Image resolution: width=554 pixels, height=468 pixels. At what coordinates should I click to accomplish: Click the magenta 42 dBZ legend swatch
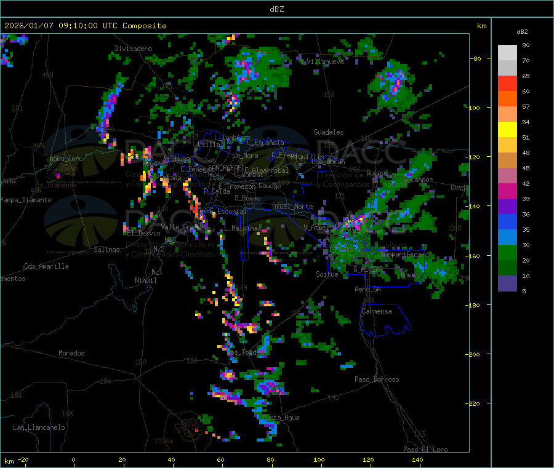(507, 191)
